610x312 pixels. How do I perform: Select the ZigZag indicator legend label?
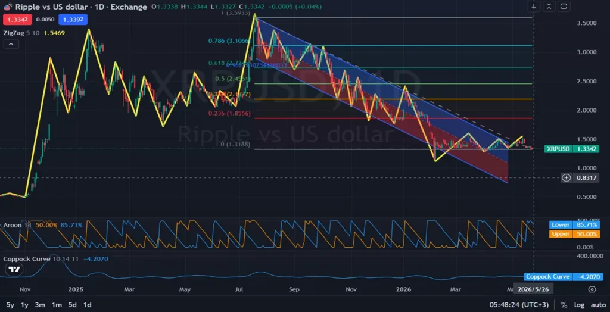tap(13, 33)
